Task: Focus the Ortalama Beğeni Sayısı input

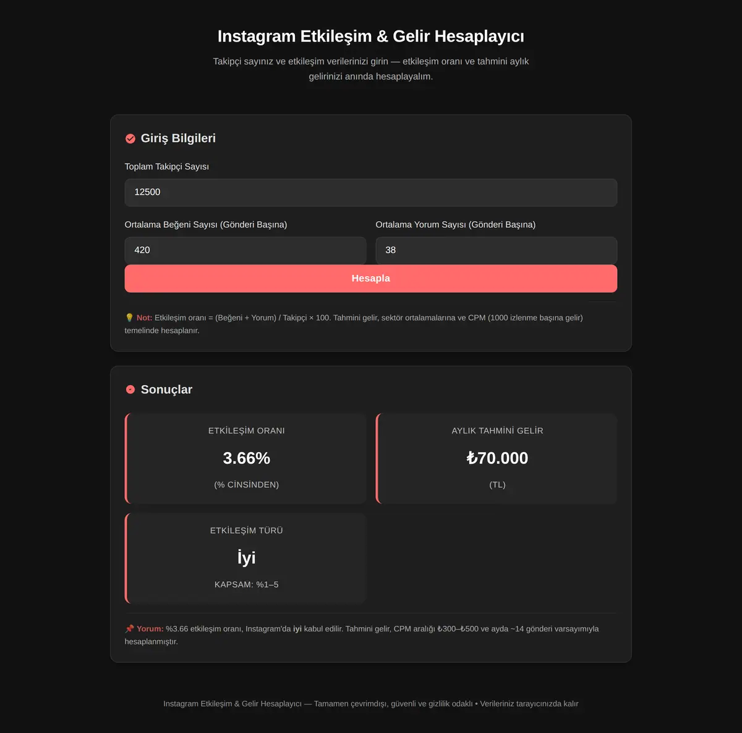Action: pyautogui.click(x=245, y=250)
